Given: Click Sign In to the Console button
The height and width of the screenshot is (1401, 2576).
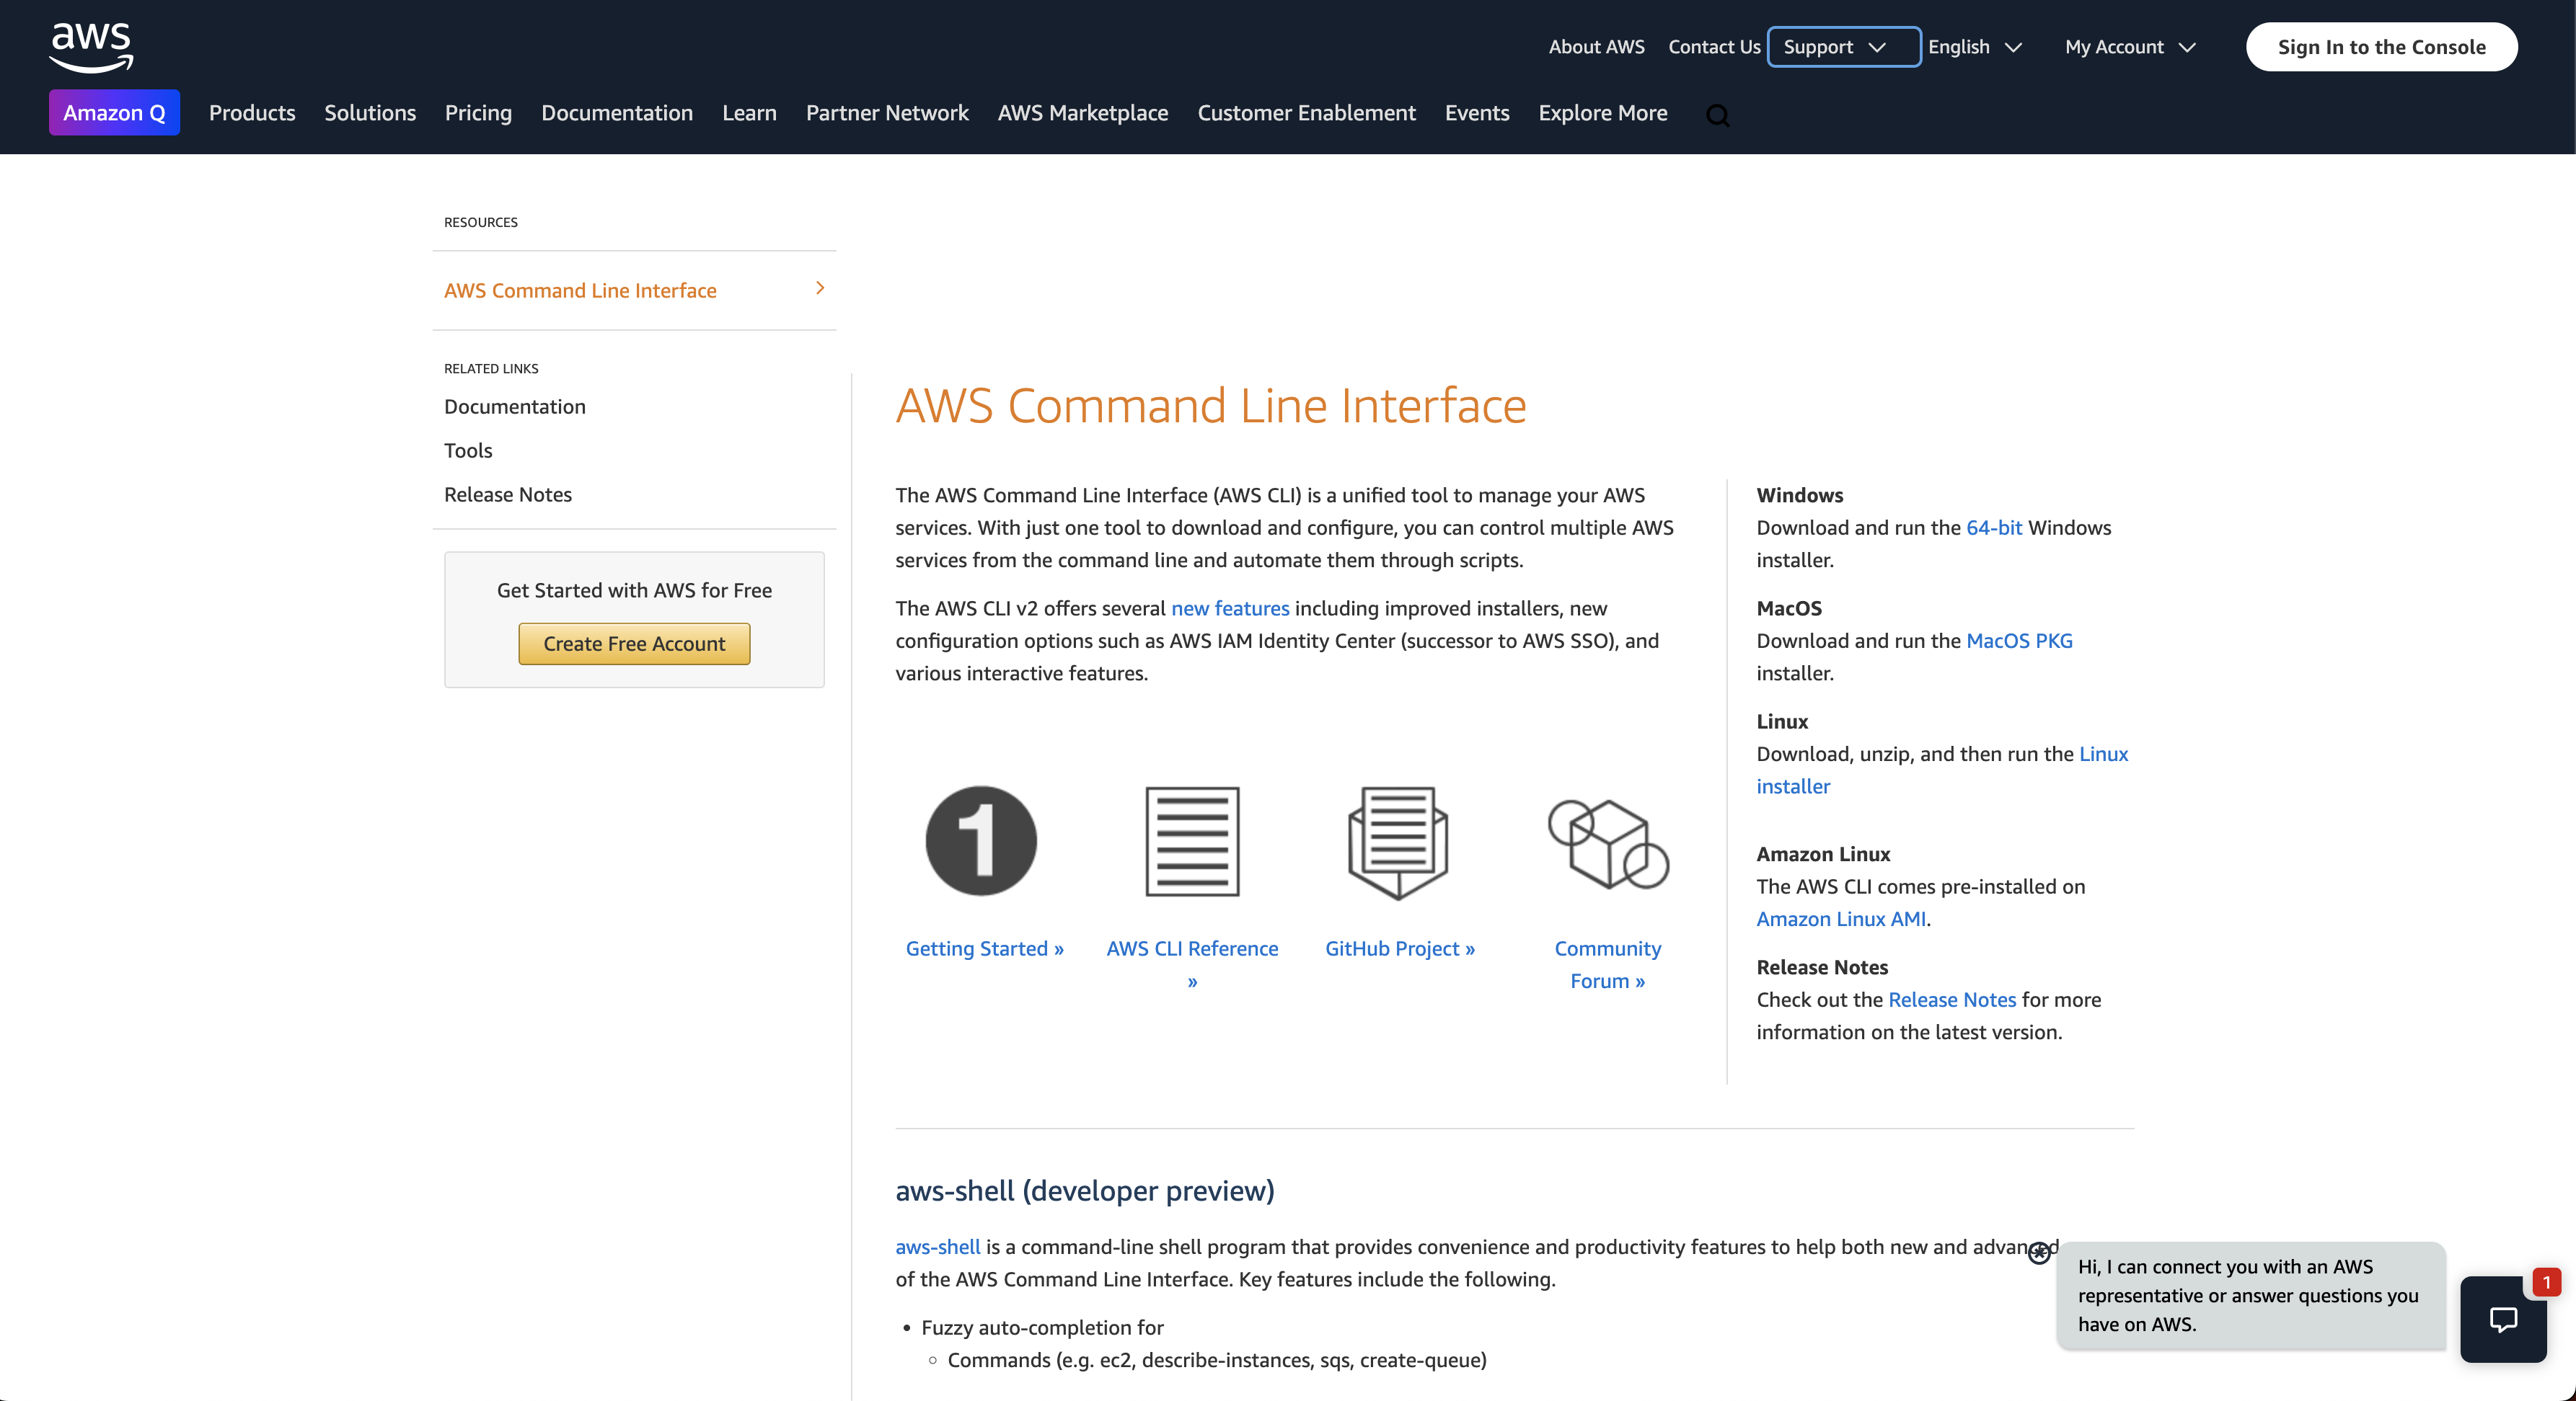Looking at the screenshot, I should (x=2381, y=47).
